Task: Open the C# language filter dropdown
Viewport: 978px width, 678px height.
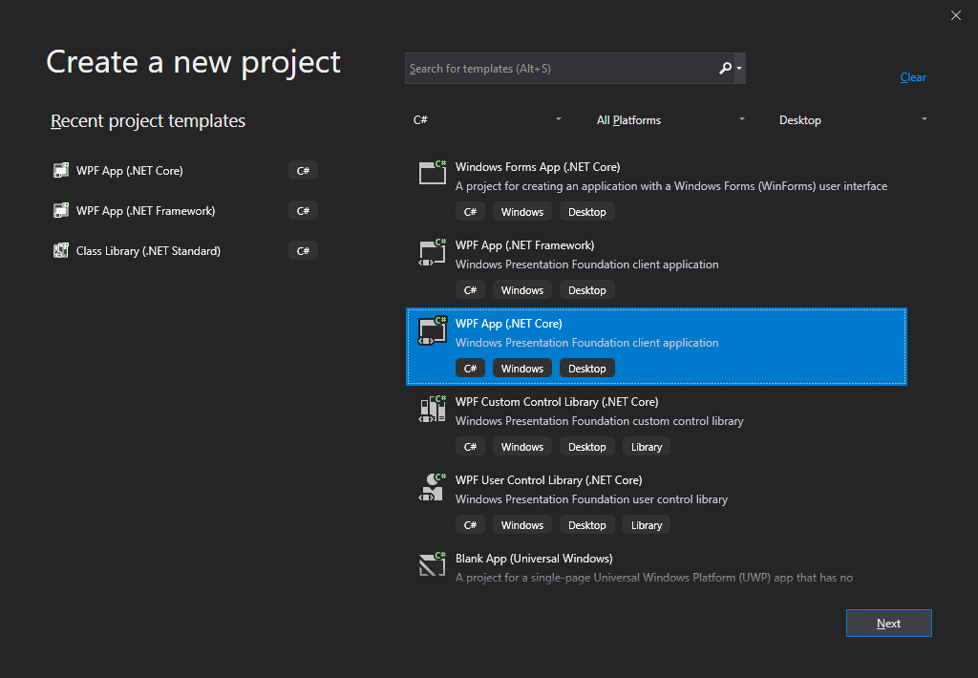Action: [487, 120]
